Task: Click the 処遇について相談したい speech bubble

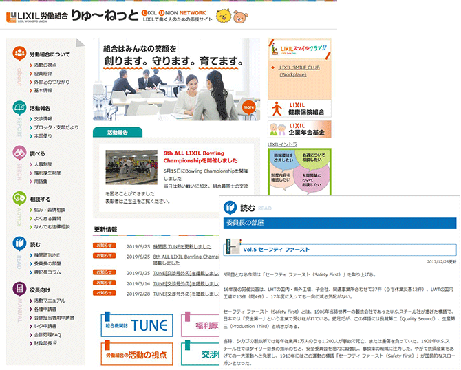Action: (x=313, y=157)
